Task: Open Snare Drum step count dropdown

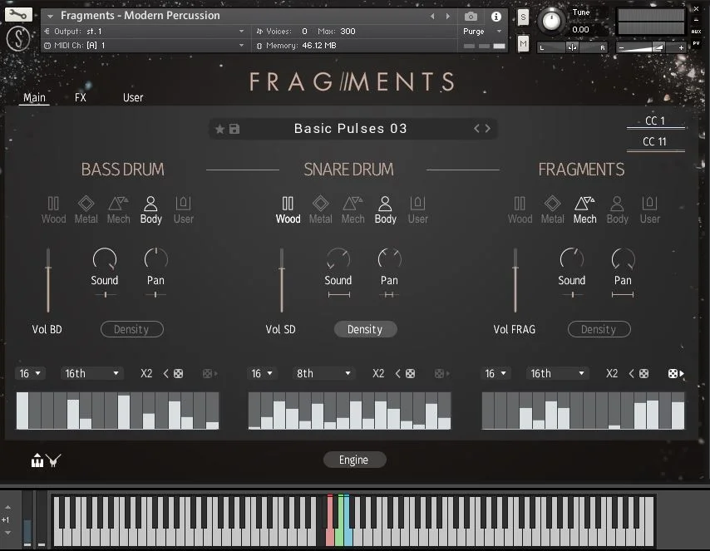Action: 262,373
